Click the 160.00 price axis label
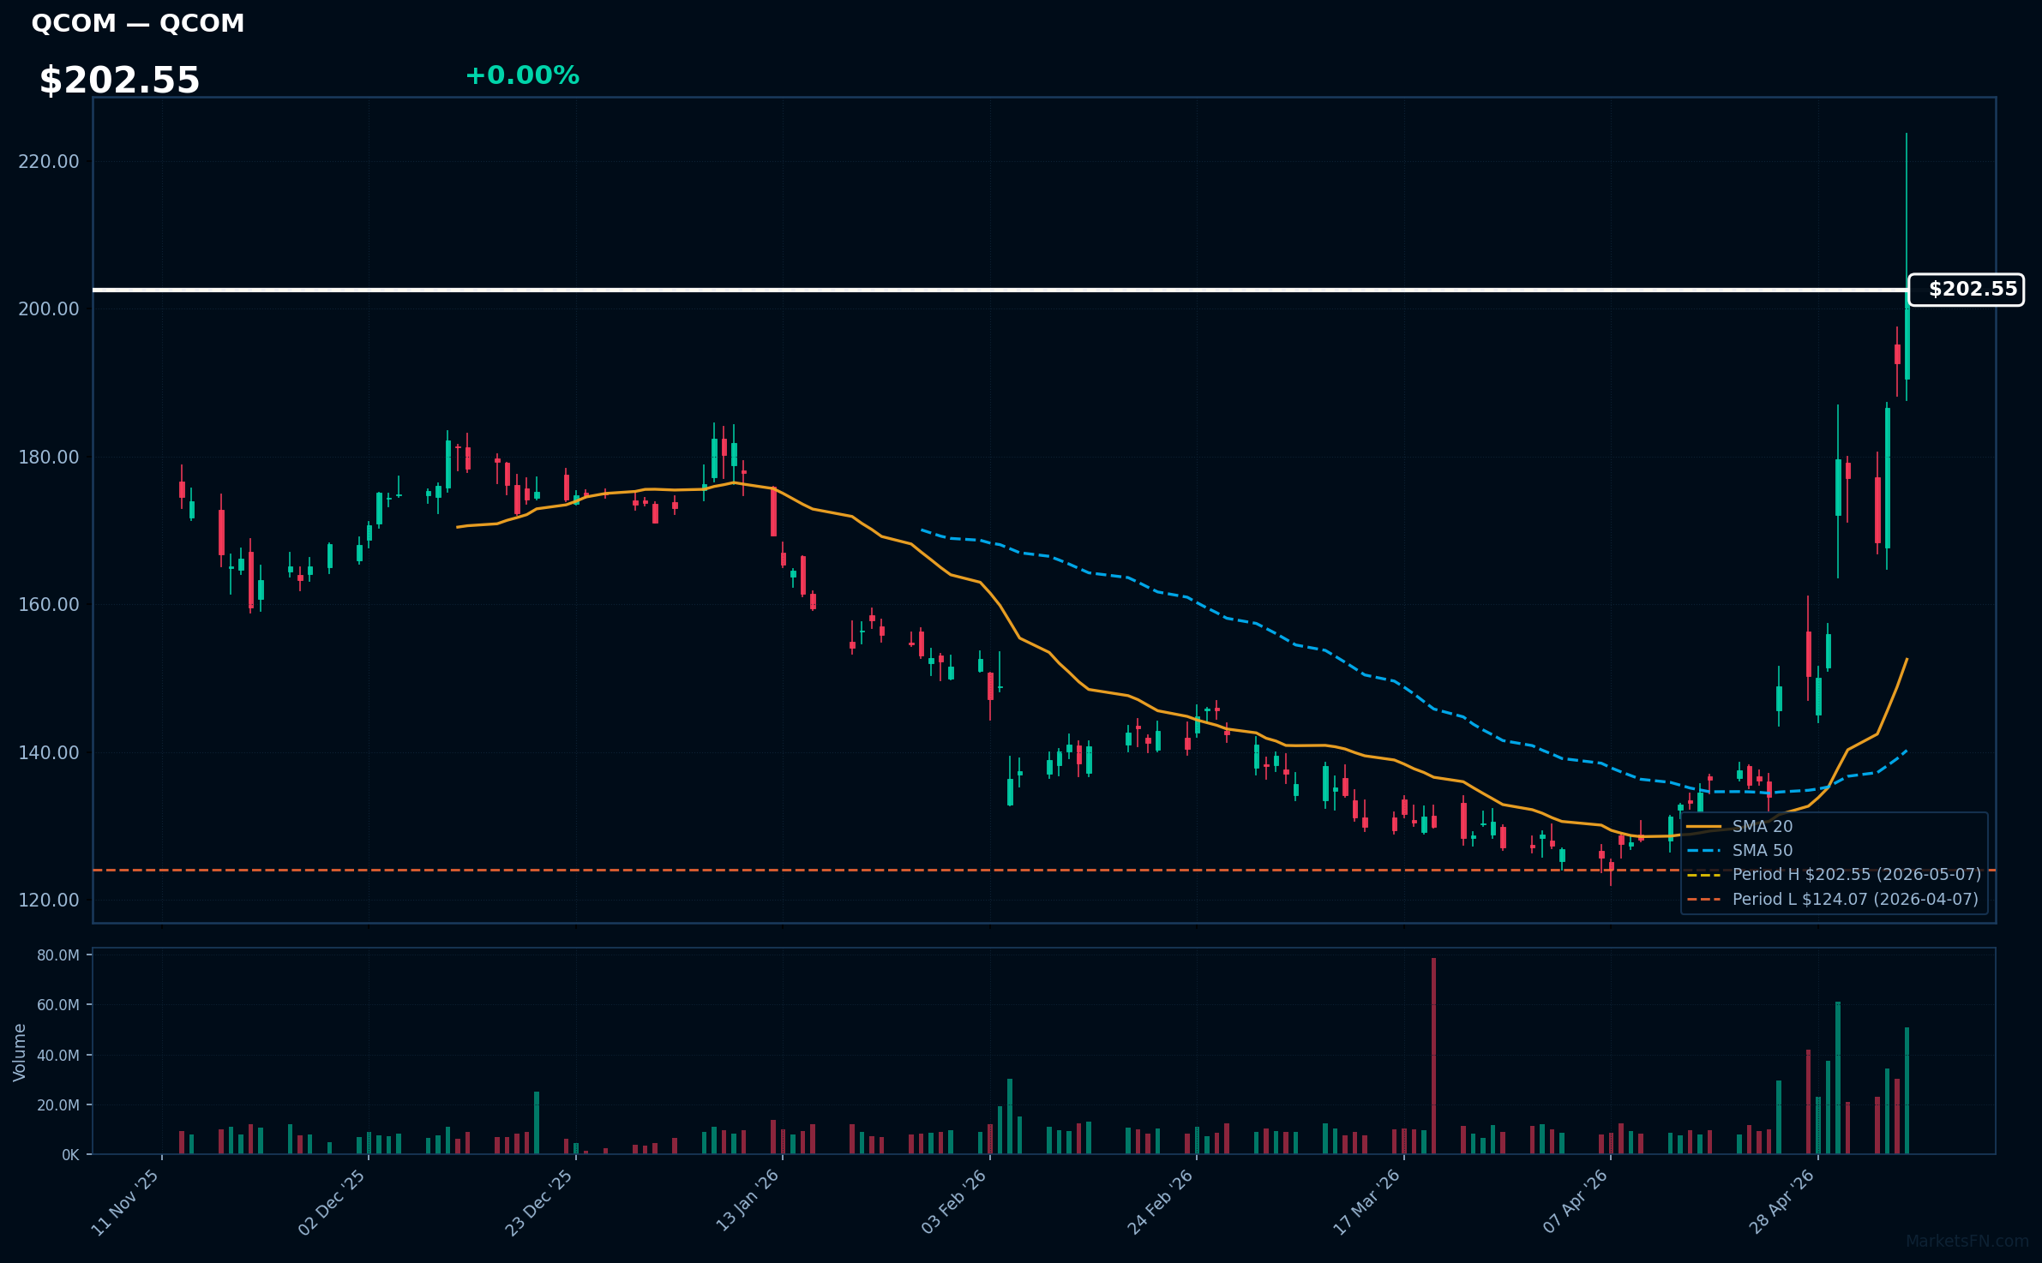Viewport: 2042px width, 1263px height. 49,604
